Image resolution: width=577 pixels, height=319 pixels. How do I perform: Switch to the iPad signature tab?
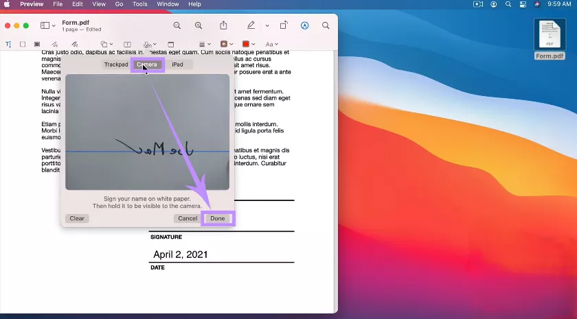pos(177,64)
